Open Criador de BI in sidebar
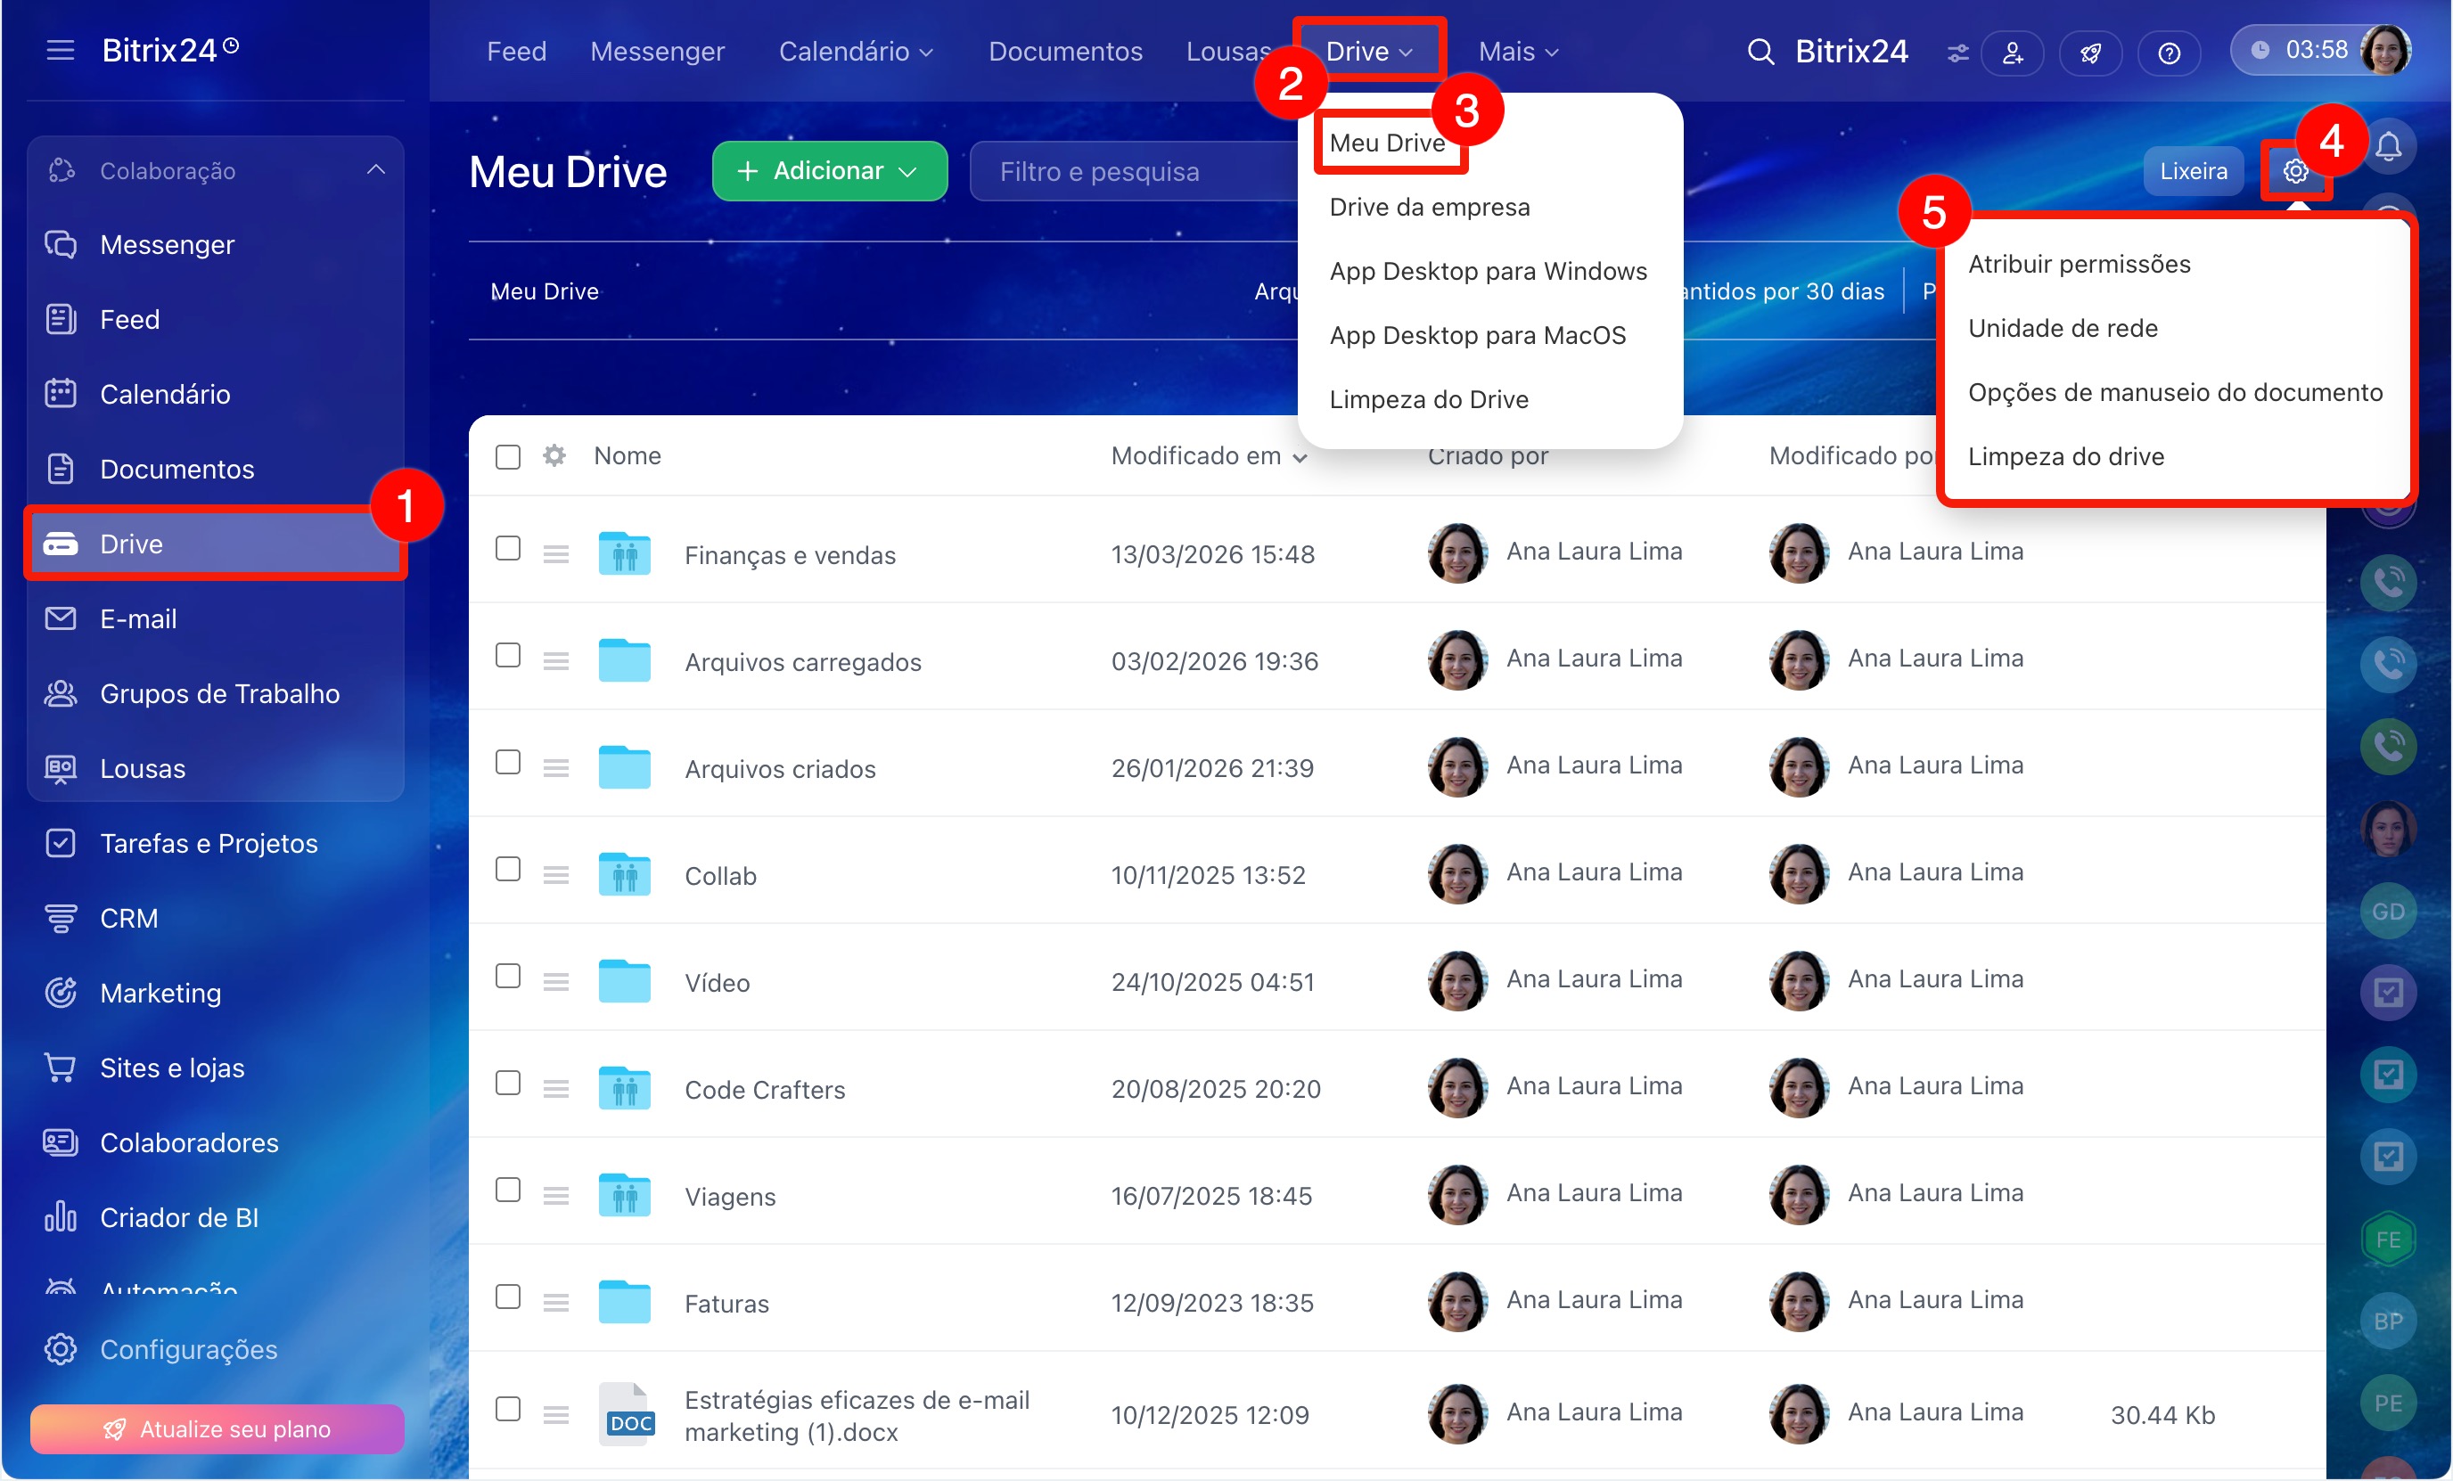 [x=179, y=1217]
